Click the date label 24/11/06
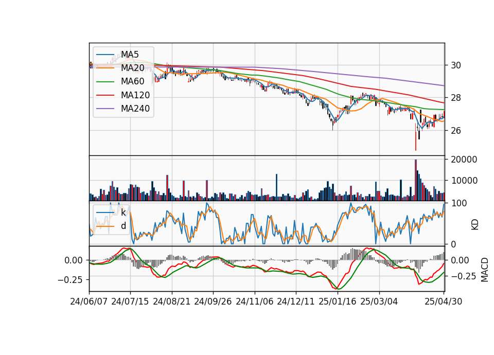This screenshot has width=494, height=355. point(255,301)
